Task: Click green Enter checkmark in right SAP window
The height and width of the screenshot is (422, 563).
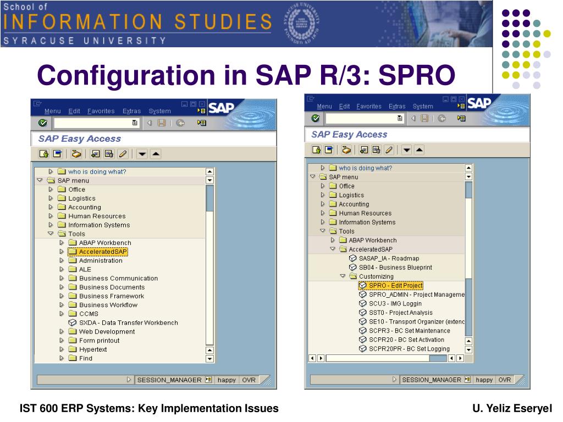Action: tap(316, 118)
